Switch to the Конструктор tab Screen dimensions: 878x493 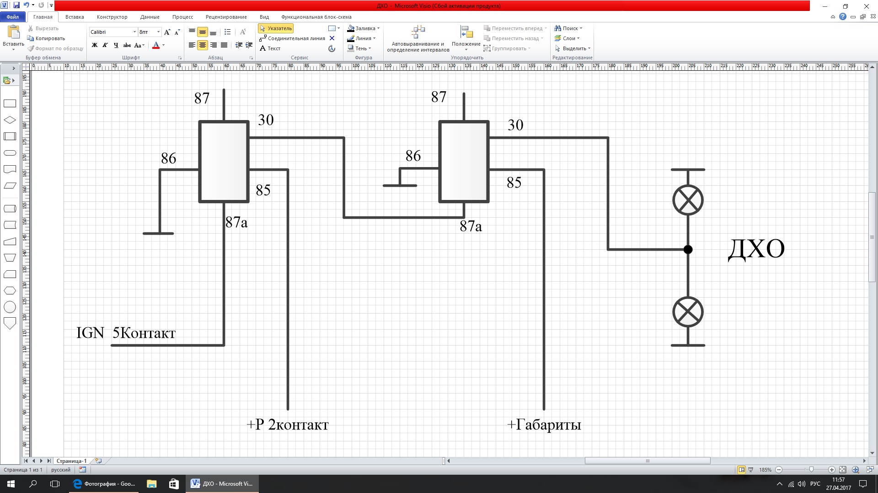112,17
